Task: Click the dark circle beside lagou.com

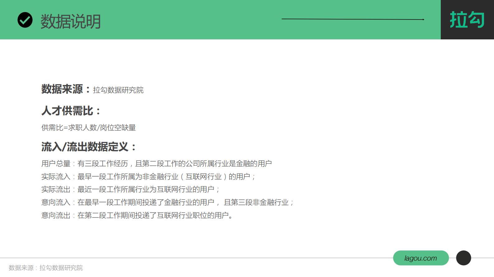Action: tap(463, 258)
